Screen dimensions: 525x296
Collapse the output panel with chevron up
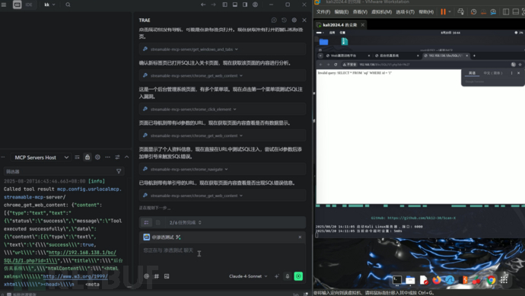(x=127, y=157)
